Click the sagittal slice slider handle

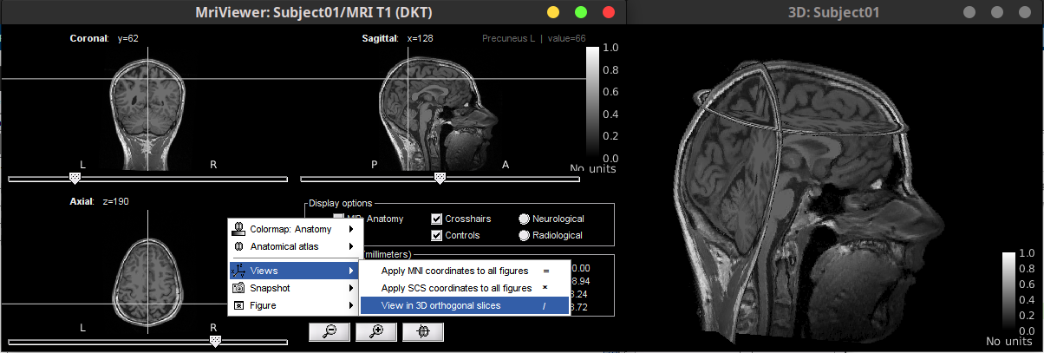440,178
